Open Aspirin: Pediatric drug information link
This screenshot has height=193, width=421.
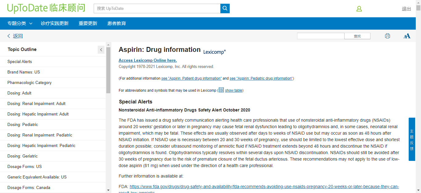[261, 78]
